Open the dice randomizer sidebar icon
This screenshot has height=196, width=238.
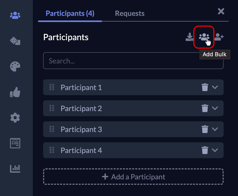click(x=15, y=41)
